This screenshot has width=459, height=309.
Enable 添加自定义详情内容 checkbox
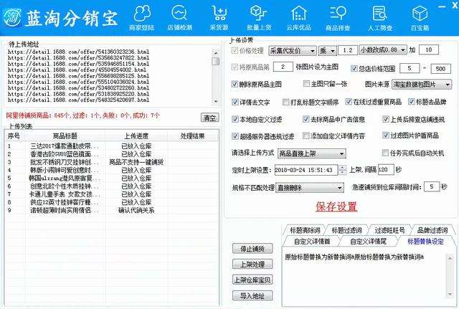click(x=306, y=136)
